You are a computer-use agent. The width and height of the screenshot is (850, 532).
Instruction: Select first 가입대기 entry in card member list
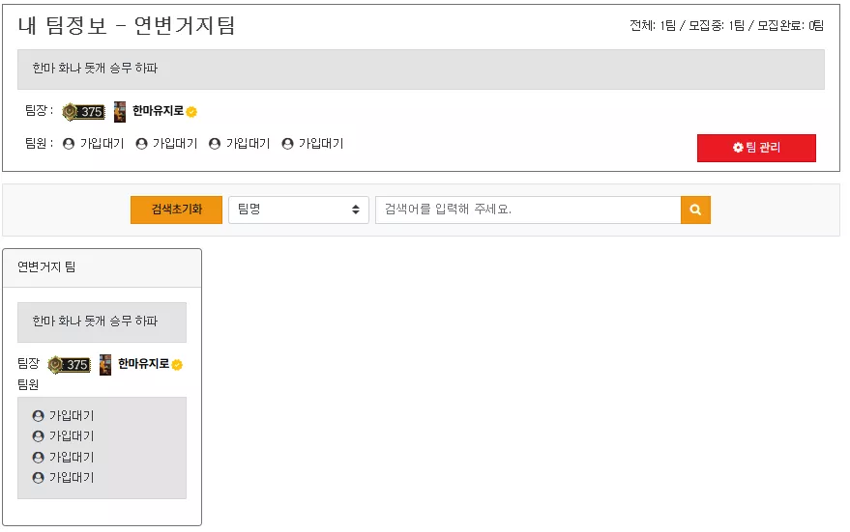click(64, 415)
